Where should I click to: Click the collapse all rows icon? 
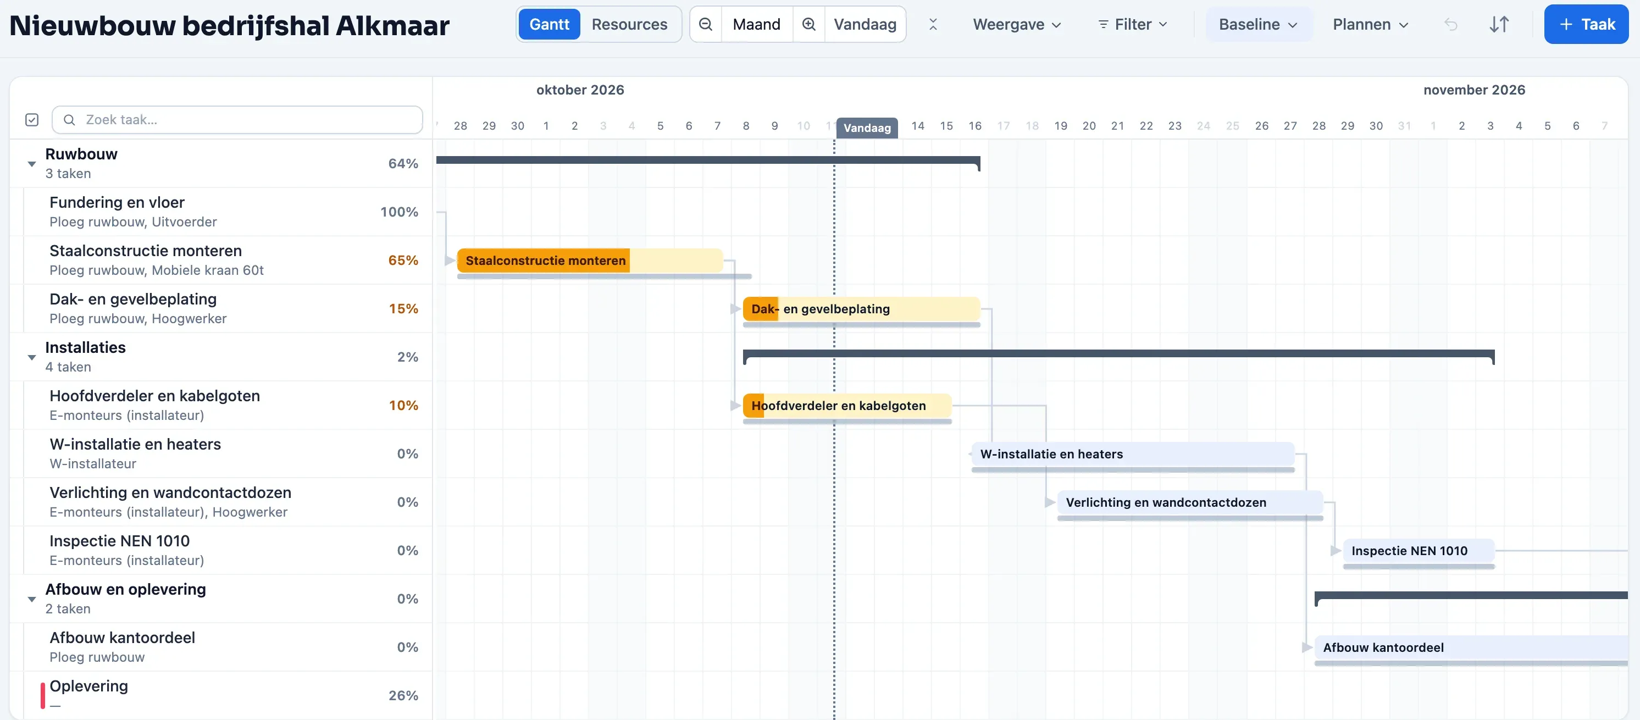point(933,24)
